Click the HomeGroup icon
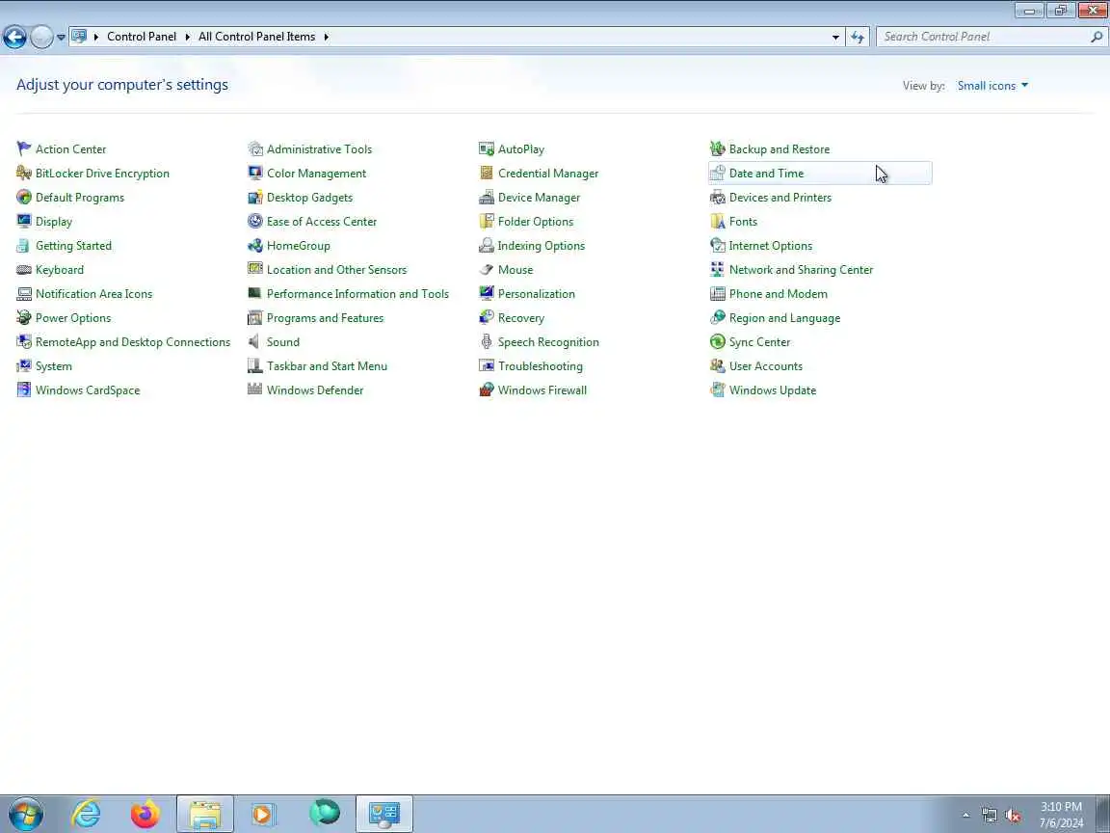1110x833 pixels. tap(254, 245)
